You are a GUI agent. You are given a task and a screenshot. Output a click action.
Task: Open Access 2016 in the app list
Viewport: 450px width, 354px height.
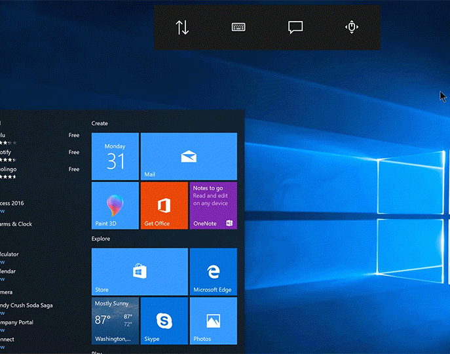tap(12, 203)
